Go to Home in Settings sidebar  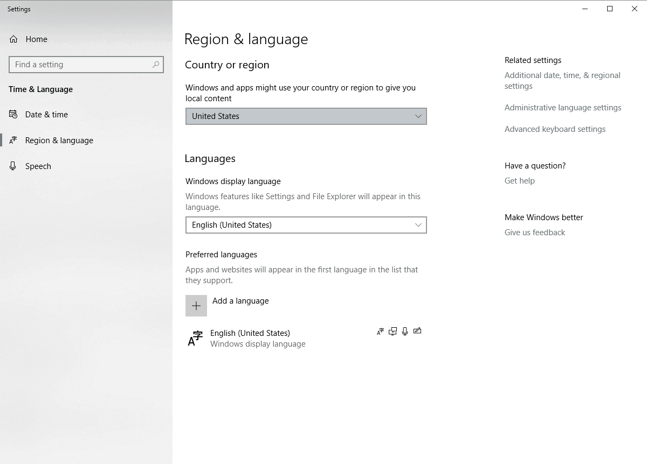coord(37,39)
